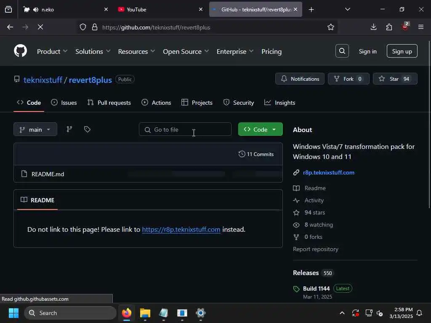Viewport: 431px width, 323px height.
Task: Close the n.eko tab
Action: (106, 9)
